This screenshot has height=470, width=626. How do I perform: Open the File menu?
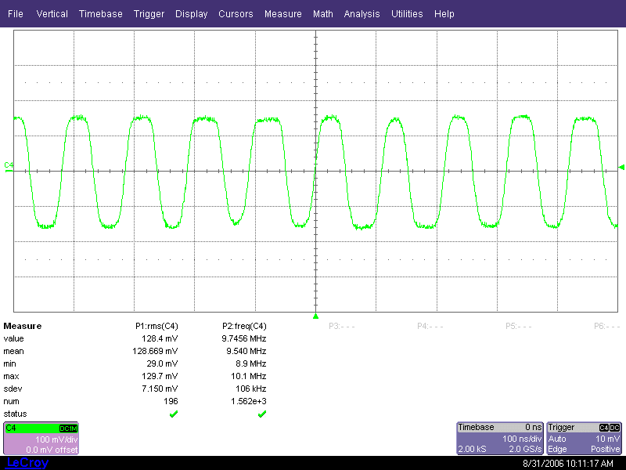pos(15,14)
